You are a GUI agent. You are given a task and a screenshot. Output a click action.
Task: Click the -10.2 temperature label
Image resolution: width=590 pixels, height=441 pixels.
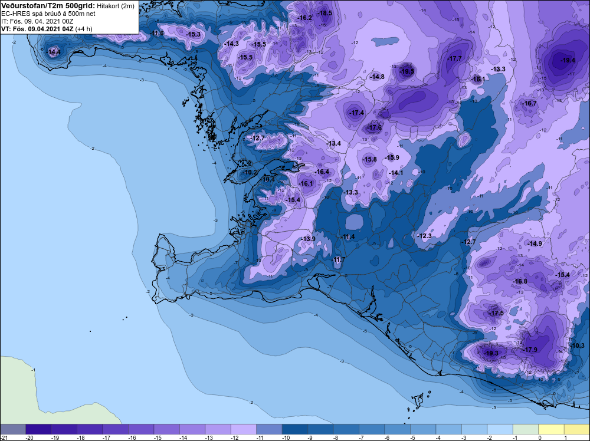point(250,172)
